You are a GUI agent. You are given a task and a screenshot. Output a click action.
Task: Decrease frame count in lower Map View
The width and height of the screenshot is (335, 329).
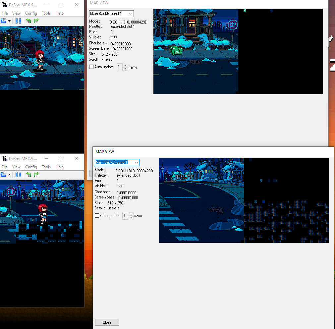click(131, 217)
